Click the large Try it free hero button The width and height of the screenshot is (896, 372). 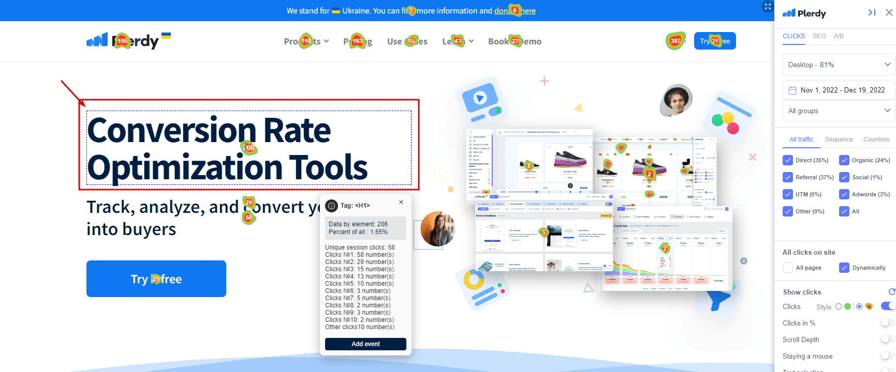(156, 279)
